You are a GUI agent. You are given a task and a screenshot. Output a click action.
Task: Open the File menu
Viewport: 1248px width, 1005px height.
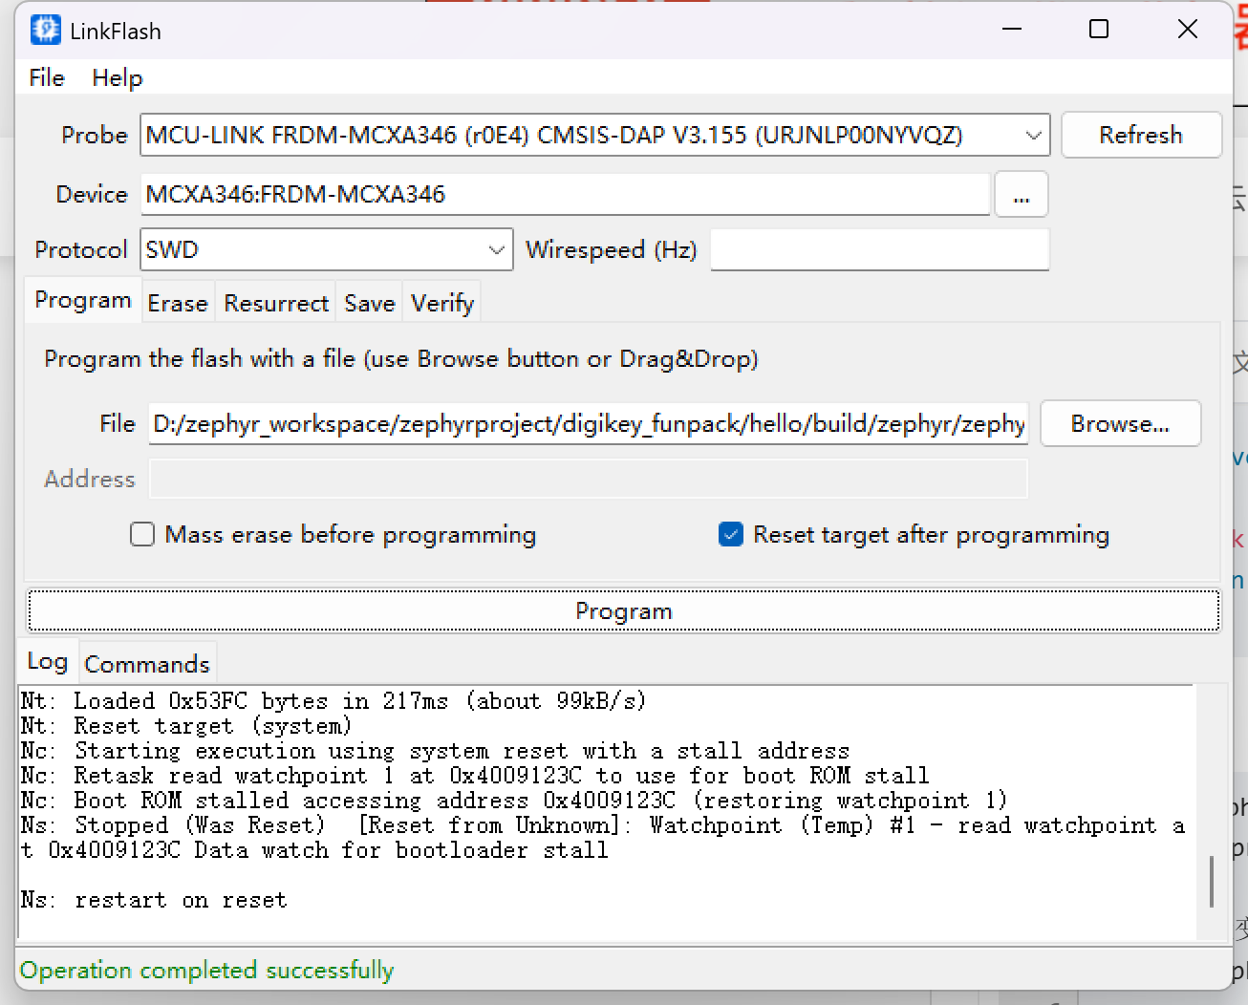pyautogui.click(x=47, y=78)
